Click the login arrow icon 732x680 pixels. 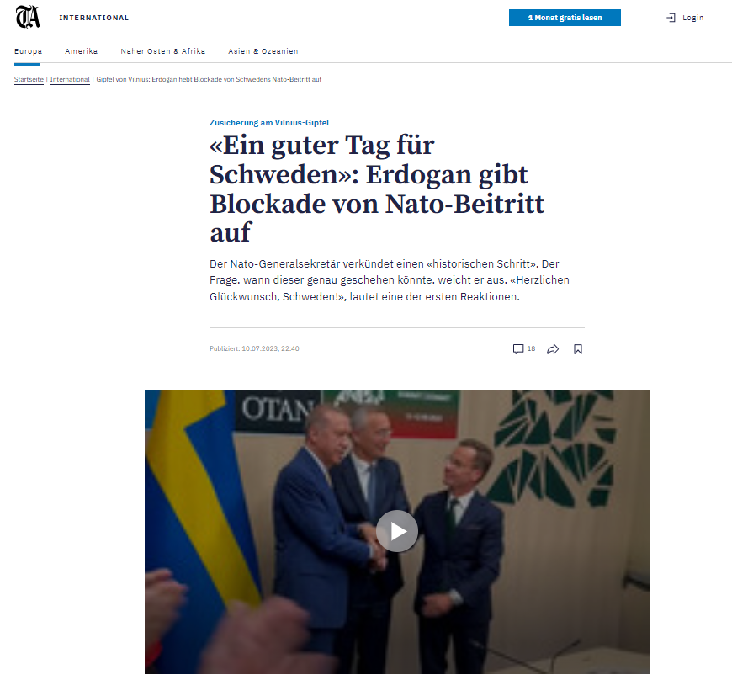671,18
